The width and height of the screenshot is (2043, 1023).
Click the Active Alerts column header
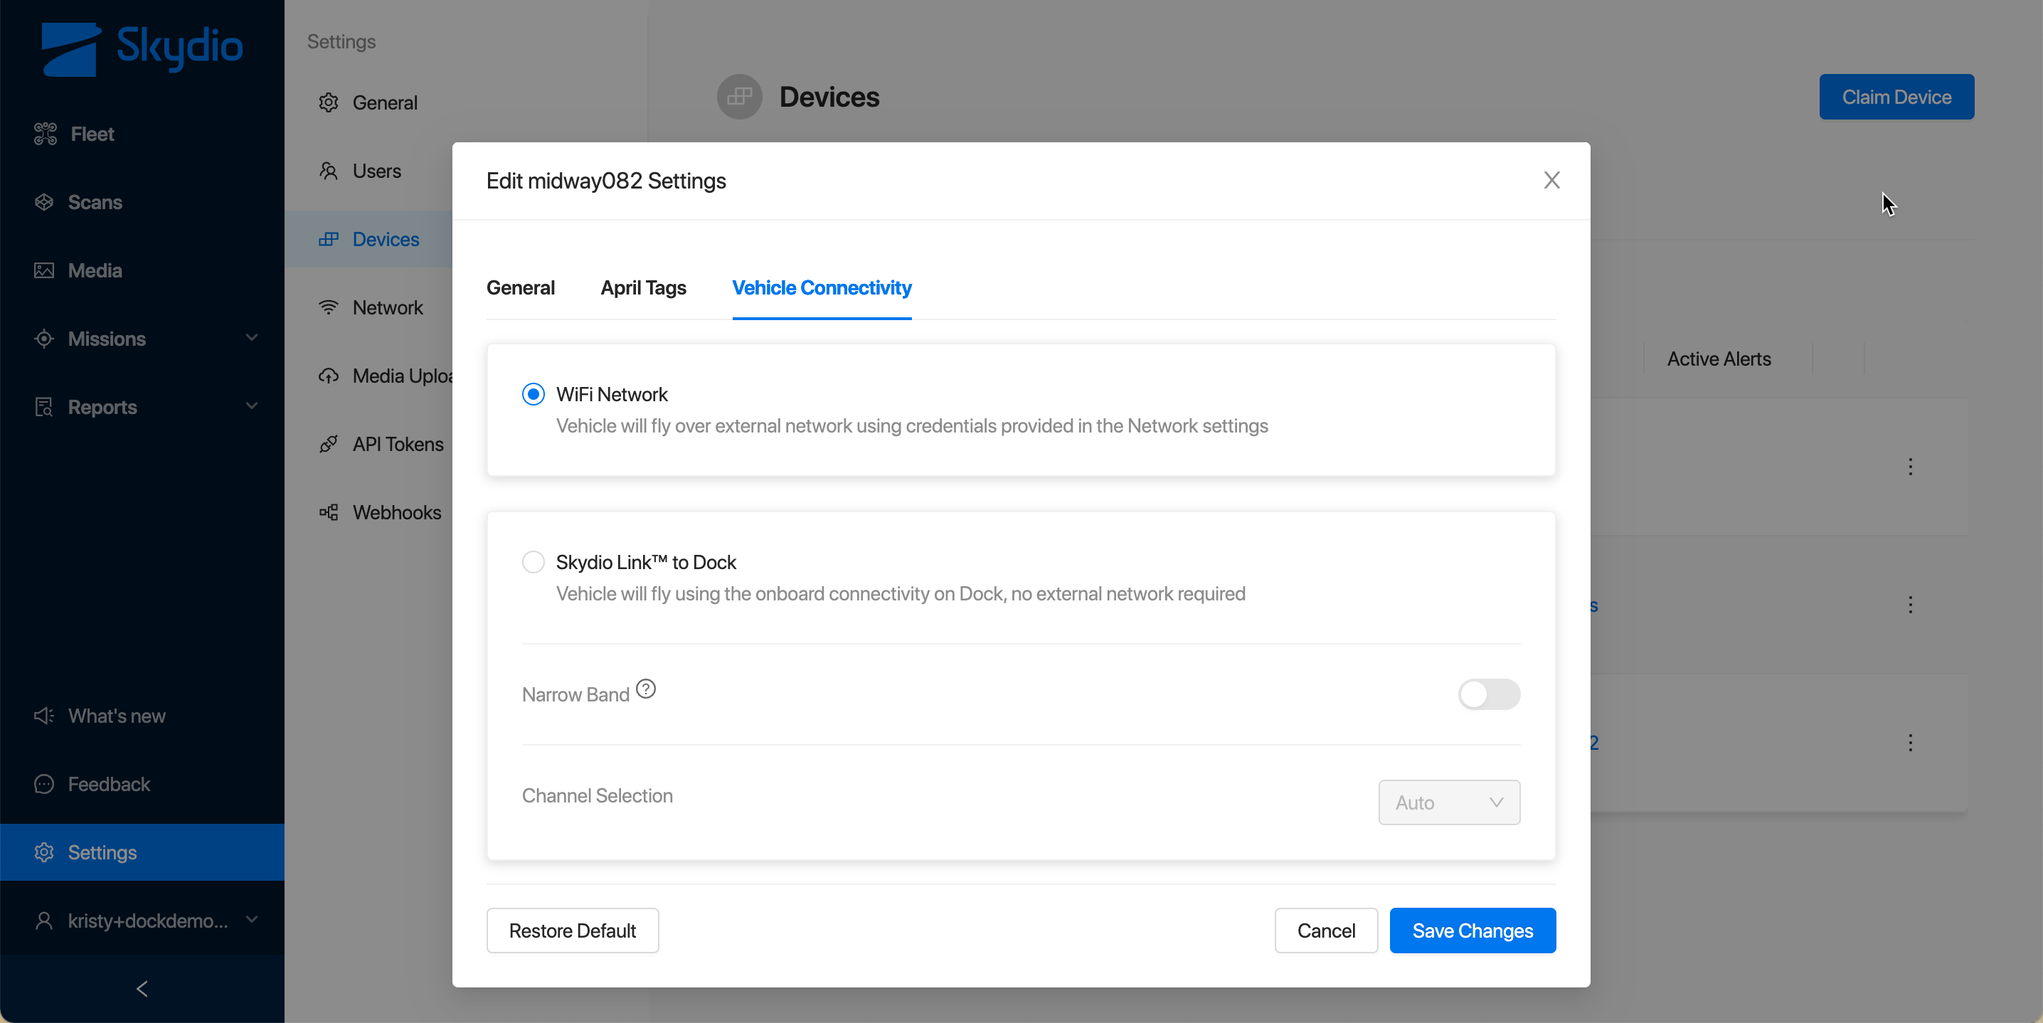(x=1719, y=359)
